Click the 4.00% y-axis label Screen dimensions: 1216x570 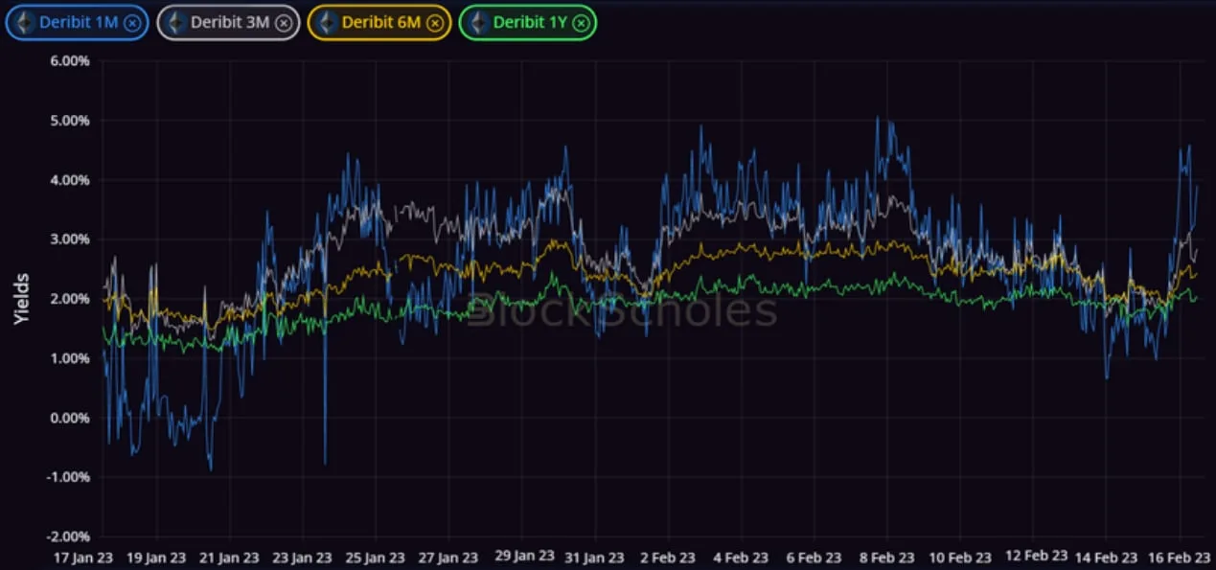click(x=69, y=180)
